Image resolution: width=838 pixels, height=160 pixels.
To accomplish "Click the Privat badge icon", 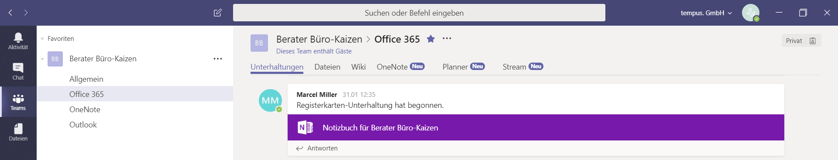I will [x=813, y=40].
